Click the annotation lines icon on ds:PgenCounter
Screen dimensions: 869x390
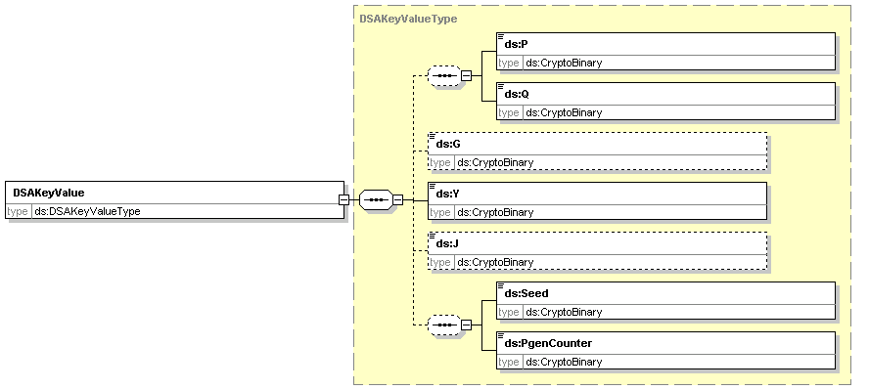(x=501, y=336)
